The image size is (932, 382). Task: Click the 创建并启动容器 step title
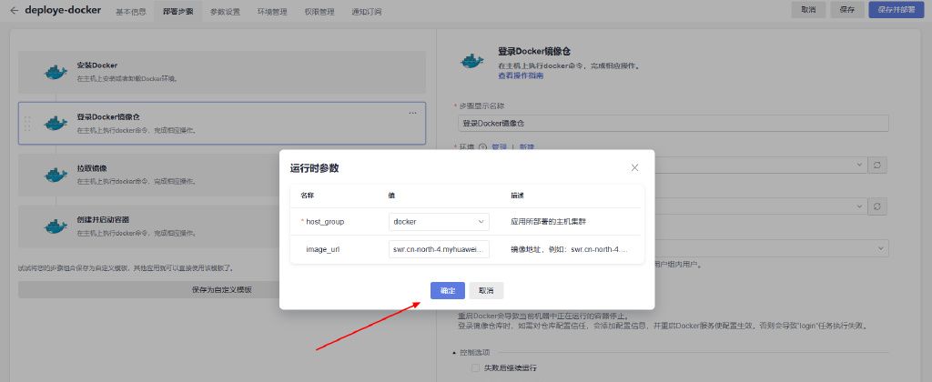pyautogui.click(x=103, y=219)
